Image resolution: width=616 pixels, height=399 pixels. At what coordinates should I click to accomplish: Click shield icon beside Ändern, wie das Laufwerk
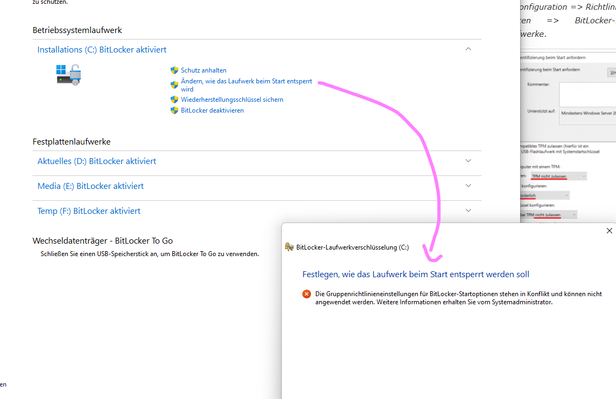point(174,85)
